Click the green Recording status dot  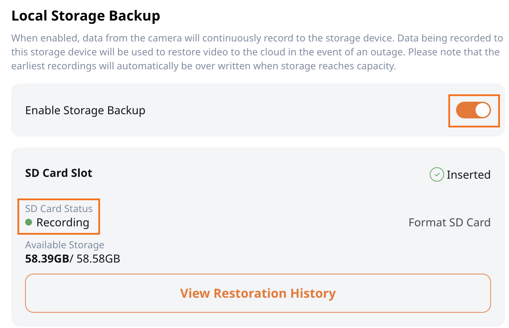pyautogui.click(x=29, y=222)
